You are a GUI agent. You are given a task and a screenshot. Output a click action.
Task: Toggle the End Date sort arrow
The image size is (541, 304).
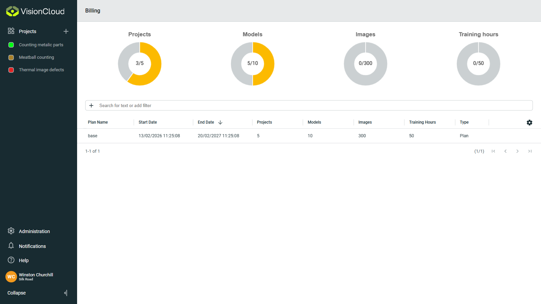coord(220,122)
